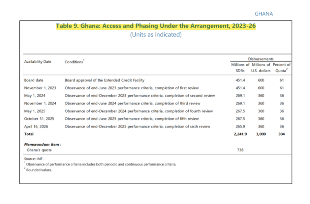
Task: Select the 'May 1, 2025' date cell
Action: pyautogui.click(x=35, y=111)
